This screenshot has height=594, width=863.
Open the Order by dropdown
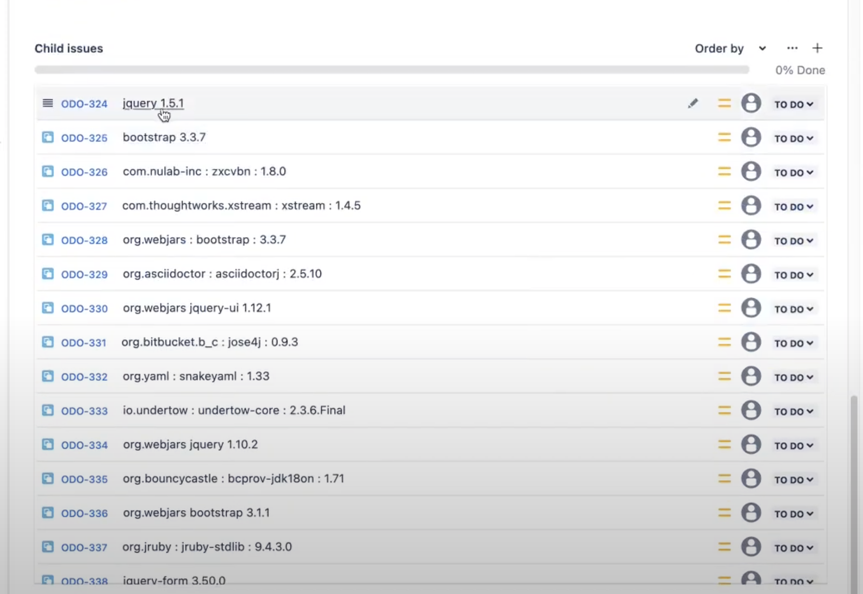(730, 48)
